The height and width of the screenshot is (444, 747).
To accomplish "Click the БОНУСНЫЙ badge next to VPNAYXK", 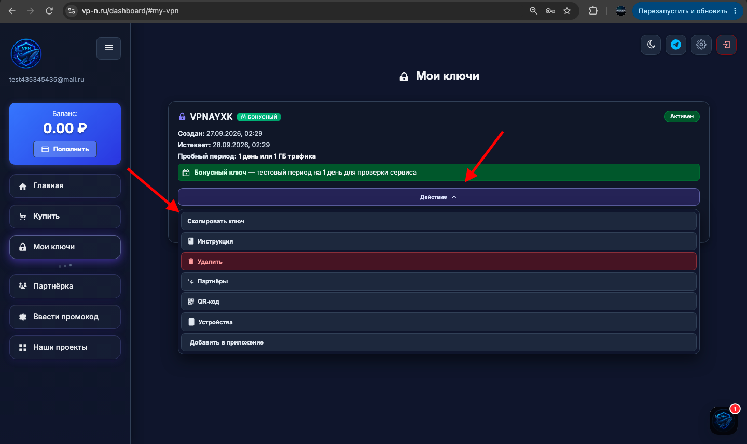I will pyautogui.click(x=259, y=117).
